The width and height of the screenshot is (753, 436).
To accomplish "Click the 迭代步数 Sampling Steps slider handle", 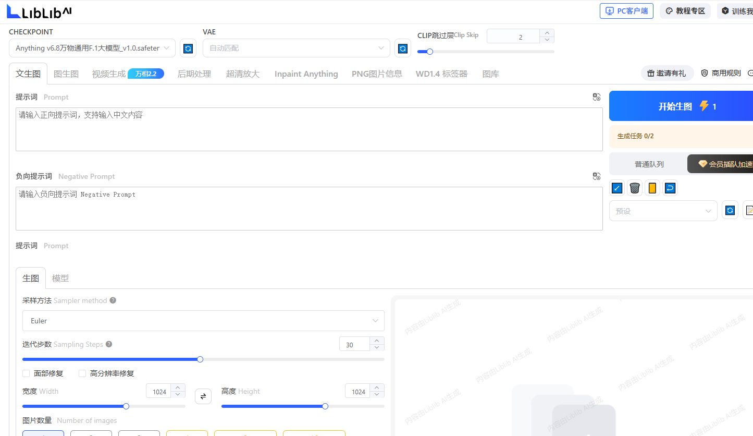I will [200, 359].
